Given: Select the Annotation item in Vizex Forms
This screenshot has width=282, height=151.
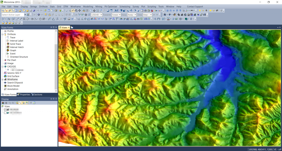Looking at the screenshot, I should coord(13,89).
